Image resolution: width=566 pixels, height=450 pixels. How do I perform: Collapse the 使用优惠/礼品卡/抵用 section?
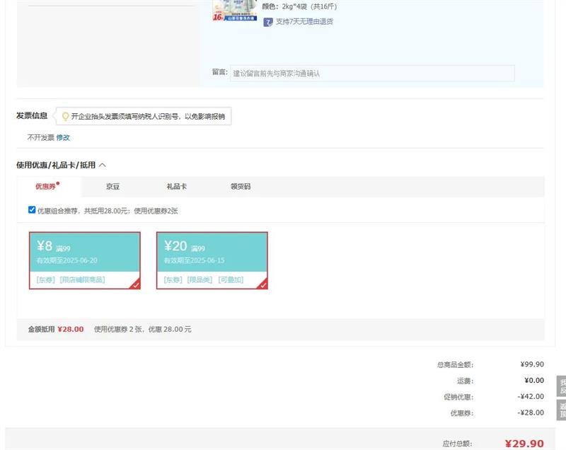point(103,165)
